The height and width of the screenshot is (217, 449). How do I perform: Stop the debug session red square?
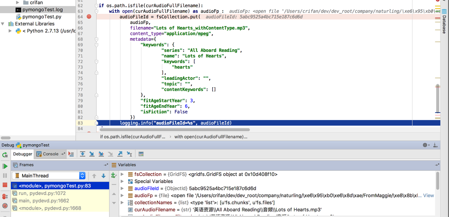(x=5, y=185)
